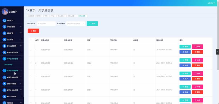Click the cell 学院名称3
The height and width of the screenshot is (104, 219).
click(114, 76)
